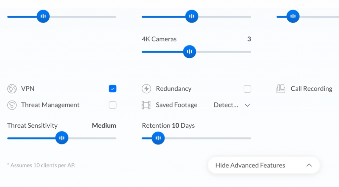The image size is (339, 187).
Task: Uncheck the VPN checkbox
Action: 113,89
